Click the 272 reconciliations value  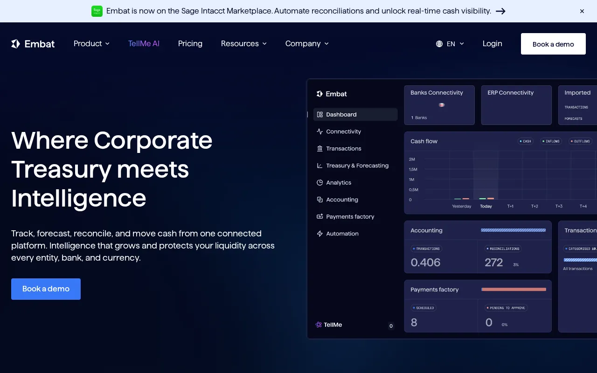click(x=493, y=262)
